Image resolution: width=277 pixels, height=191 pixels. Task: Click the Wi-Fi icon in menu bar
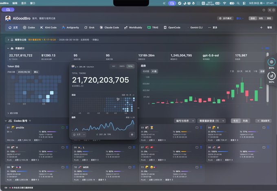224,3
